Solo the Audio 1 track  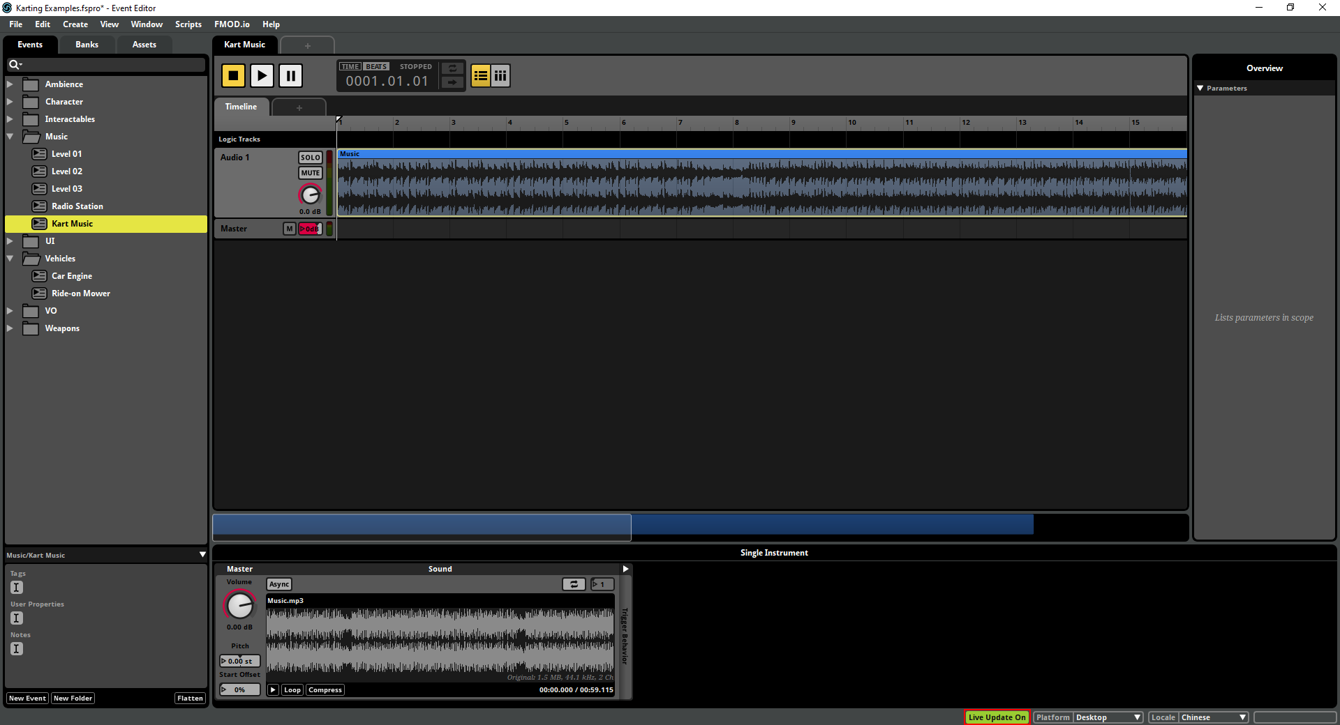(310, 158)
